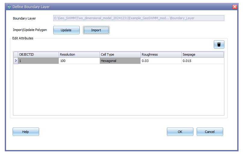Sort by the OBJECTID column header
The image size is (246, 160).
(38, 55)
